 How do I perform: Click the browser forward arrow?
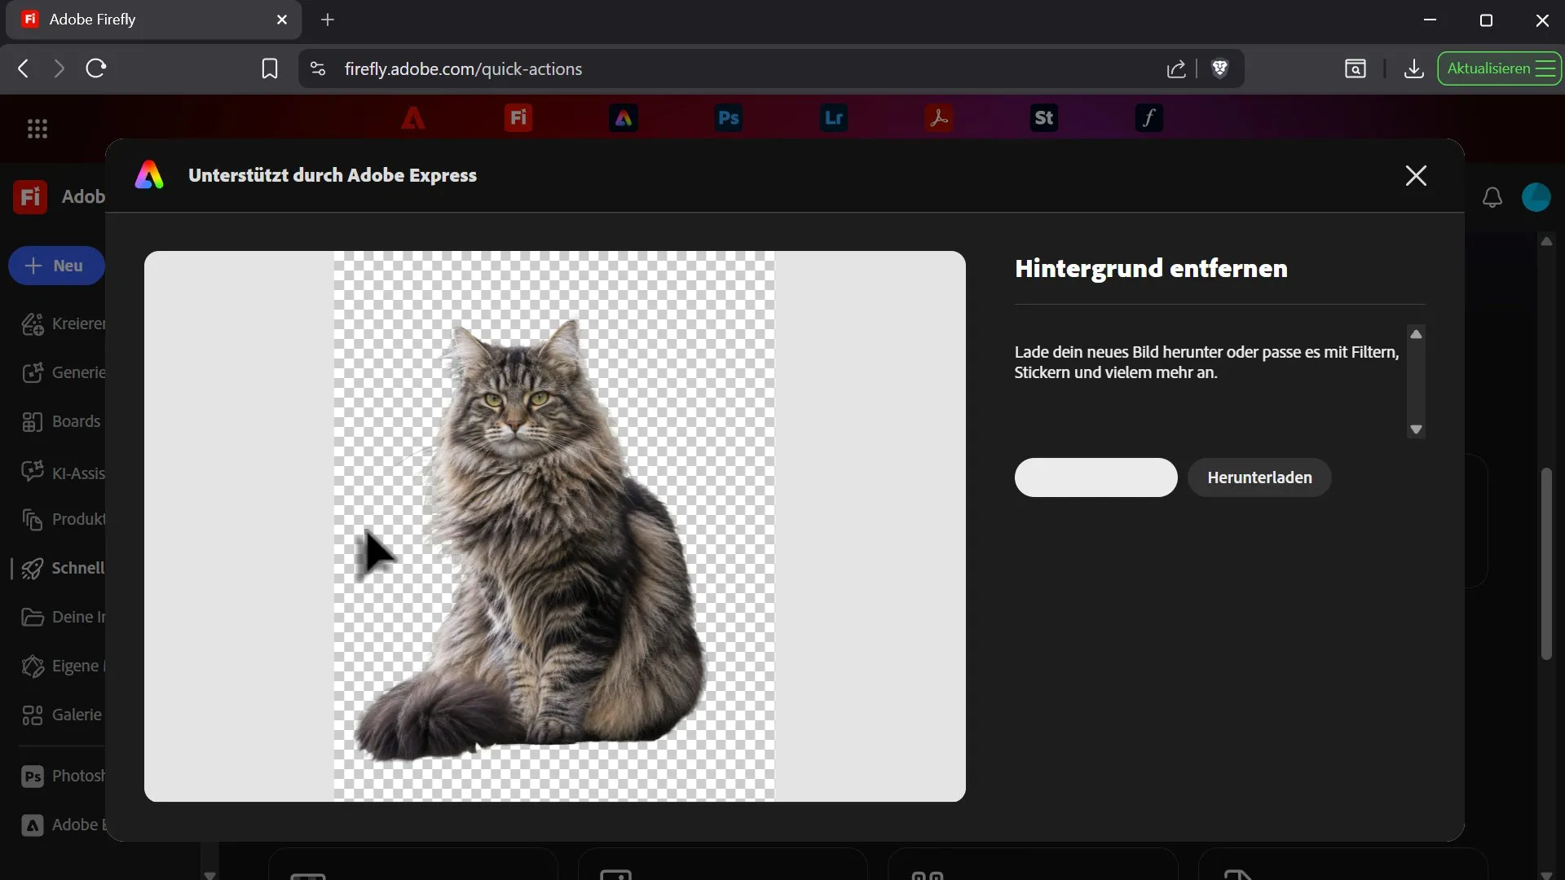(59, 68)
